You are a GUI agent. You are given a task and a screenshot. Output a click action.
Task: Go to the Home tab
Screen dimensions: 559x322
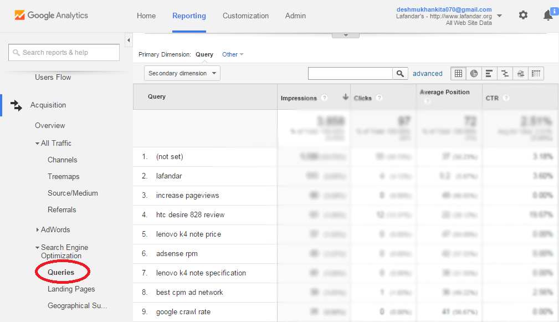tap(146, 16)
